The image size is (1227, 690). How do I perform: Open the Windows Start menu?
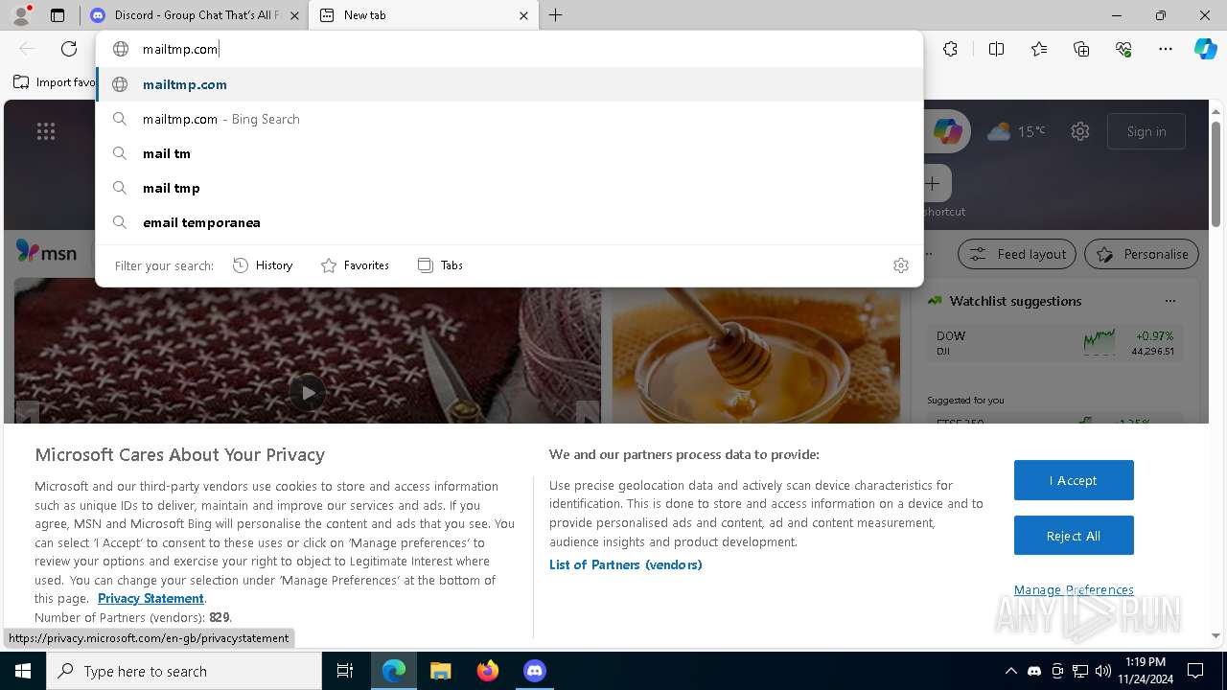23,671
